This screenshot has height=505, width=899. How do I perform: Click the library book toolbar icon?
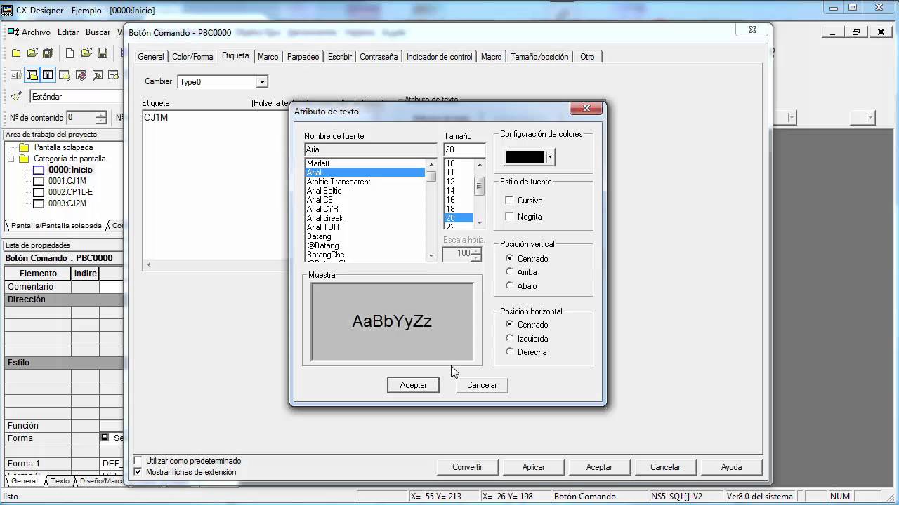[81, 75]
